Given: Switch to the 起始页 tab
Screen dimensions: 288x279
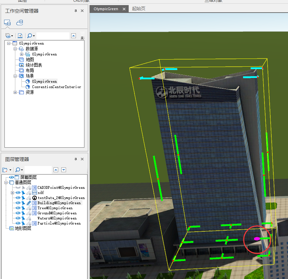Looking at the screenshot, I should click(x=139, y=9).
